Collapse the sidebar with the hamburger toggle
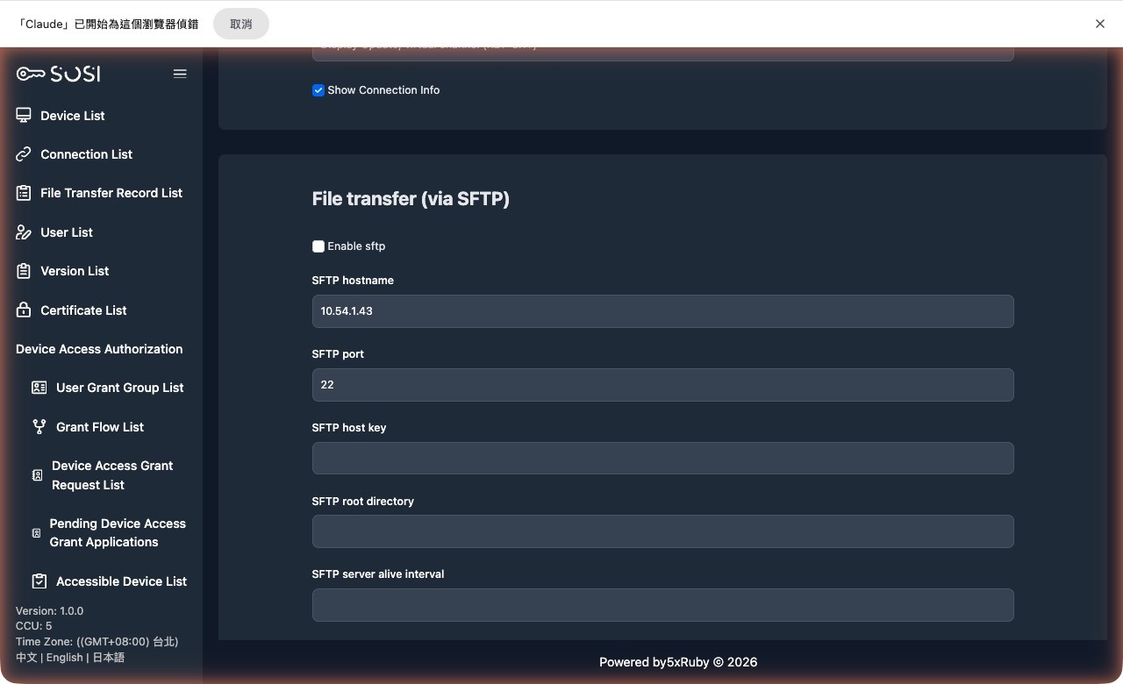The height and width of the screenshot is (684, 1123). pyautogui.click(x=180, y=74)
